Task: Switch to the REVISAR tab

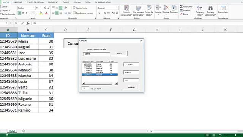Action: [77, 2]
